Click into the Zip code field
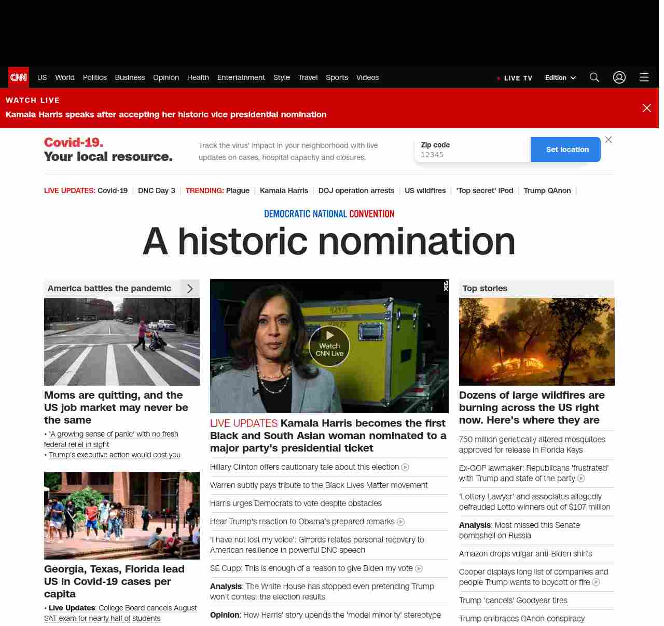The width and height of the screenshot is (664, 626). (x=472, y=155)
